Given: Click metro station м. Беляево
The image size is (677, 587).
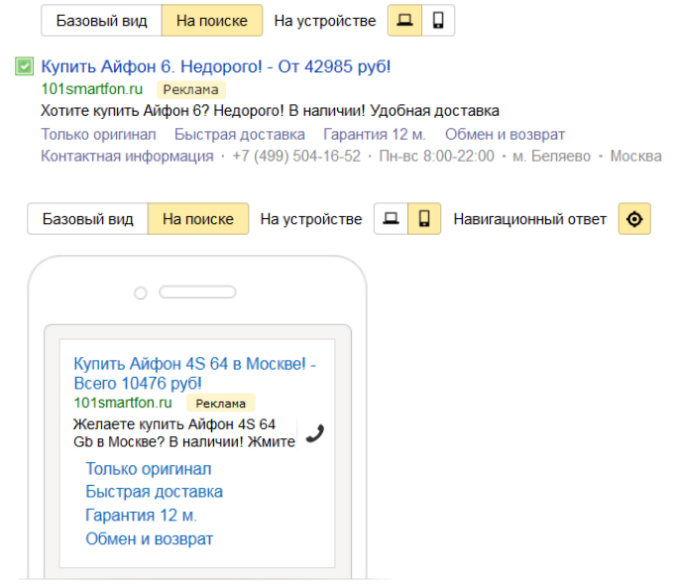Looking at the screenshot, I should point(551,156).
